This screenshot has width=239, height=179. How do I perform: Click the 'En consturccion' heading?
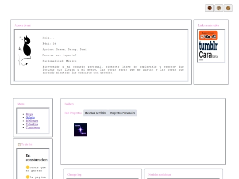(37, 158)
